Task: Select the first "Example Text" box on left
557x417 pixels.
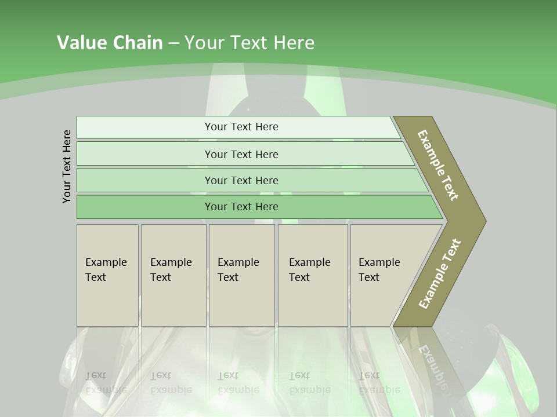Action: click(x=107, y=275)
